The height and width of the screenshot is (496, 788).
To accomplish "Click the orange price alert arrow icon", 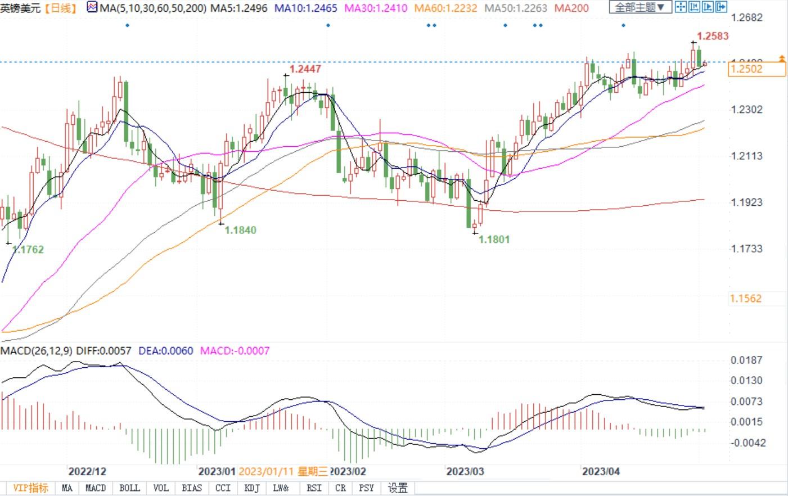I will pyautogui.click(x=781, y=58).
